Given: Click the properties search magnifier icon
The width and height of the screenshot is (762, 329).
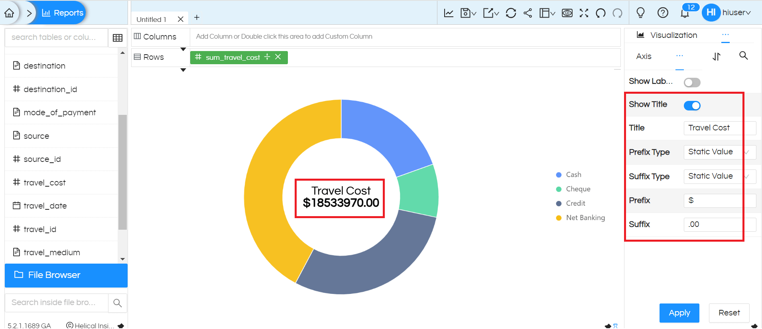Looking at the screenshot, I should coord(743,56).
